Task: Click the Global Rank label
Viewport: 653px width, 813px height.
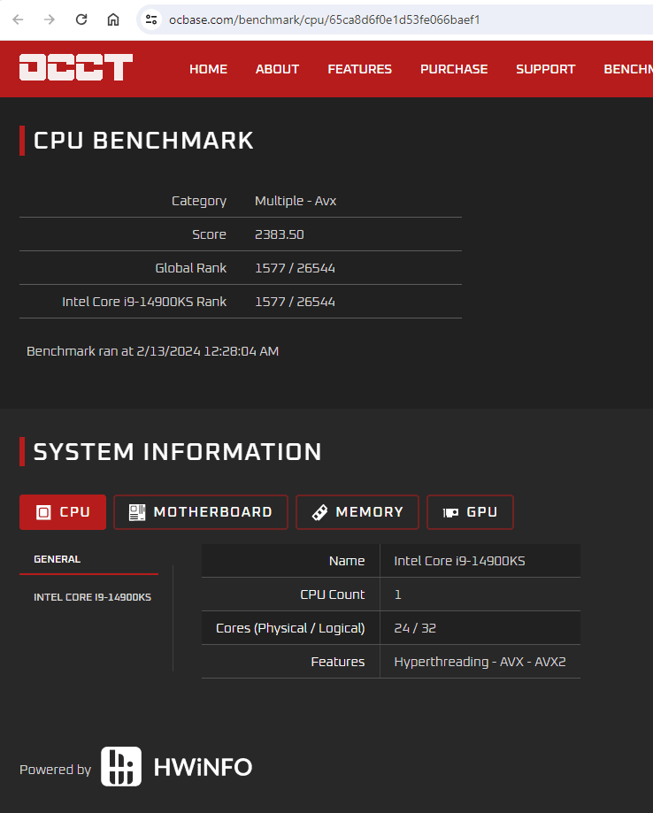Action: pyautogui.click(x=191, y=268)
